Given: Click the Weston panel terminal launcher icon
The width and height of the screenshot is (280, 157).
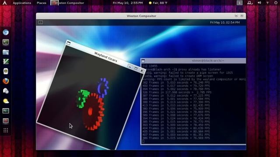Looking at the screenshot, I should click(41, 22).
